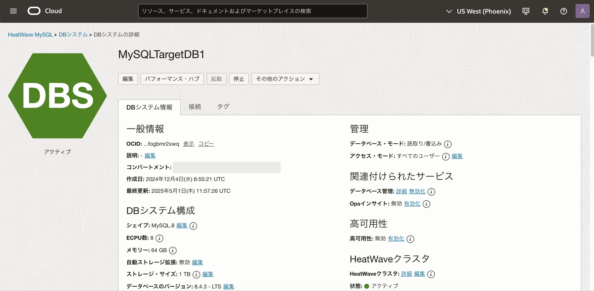Viewport: 594px width, 291px height.
Task: Click info icon next to Opsインサイト
Action: [x=427, y=204]
